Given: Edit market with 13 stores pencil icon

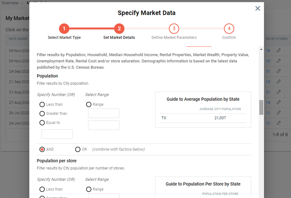Looking at the screenshot, I should coord(279,81).
